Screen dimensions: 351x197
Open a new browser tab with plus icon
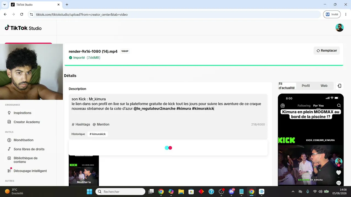pos(67,5)
